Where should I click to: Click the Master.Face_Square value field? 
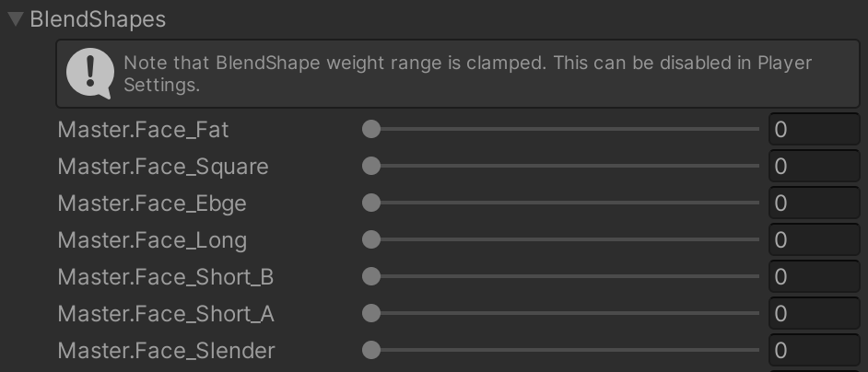coord(814,166)
